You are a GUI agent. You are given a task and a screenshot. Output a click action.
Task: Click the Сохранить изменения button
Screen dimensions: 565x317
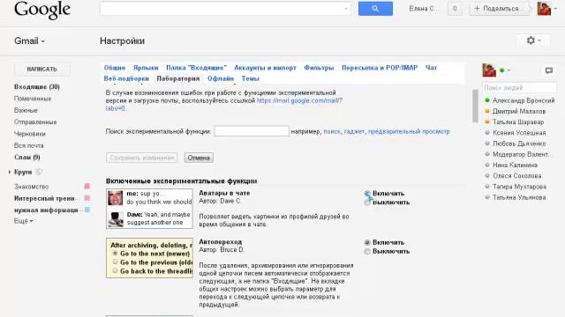click(x=141, y=158)
